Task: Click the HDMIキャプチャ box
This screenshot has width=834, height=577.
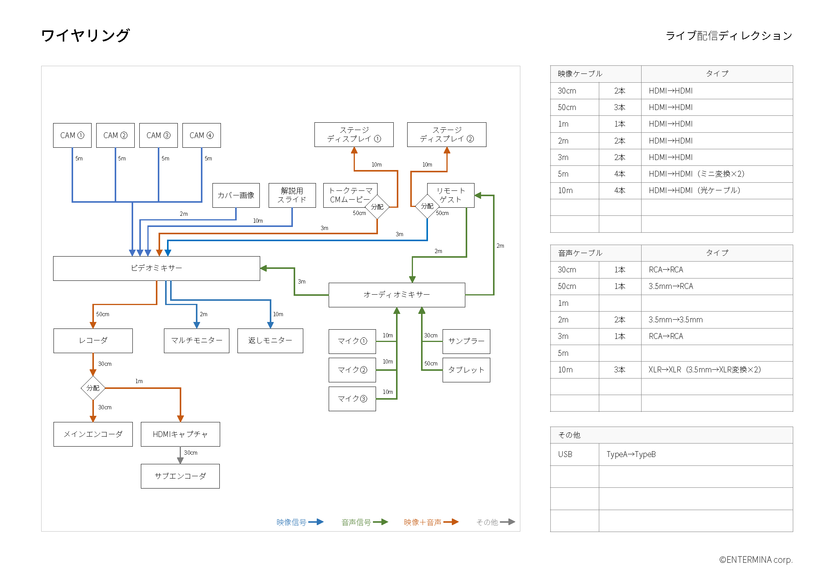Action: (180, 434)
